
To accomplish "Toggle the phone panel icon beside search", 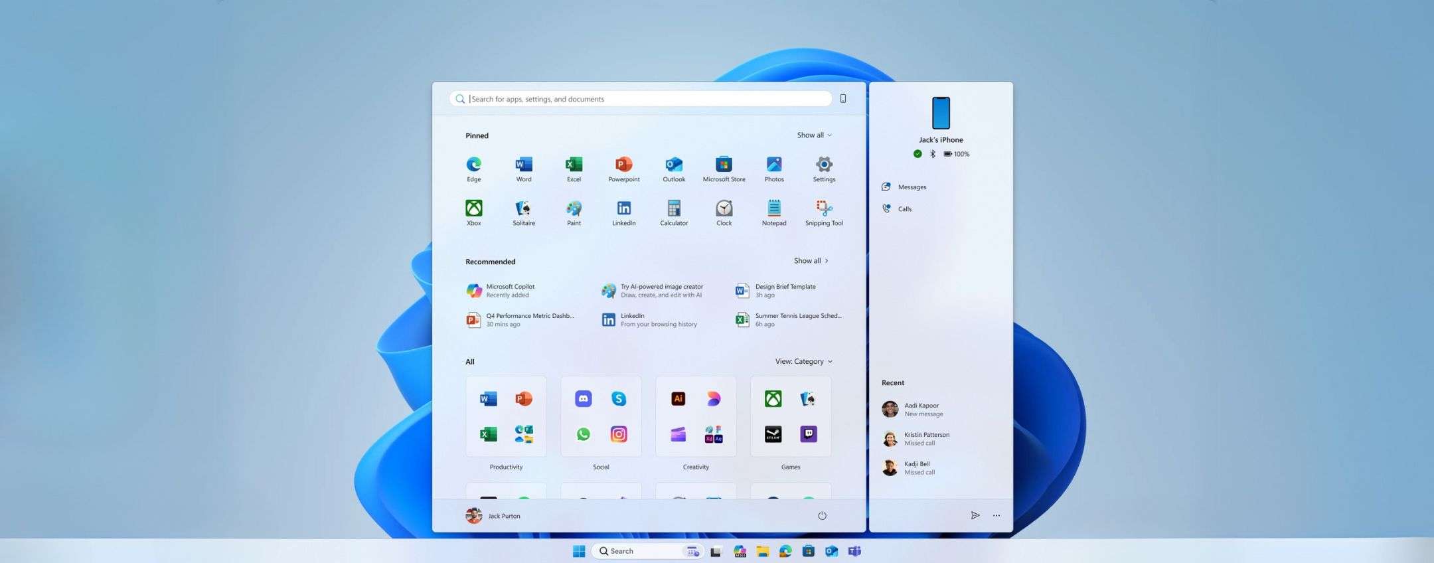I will click(x=843, y=99).
